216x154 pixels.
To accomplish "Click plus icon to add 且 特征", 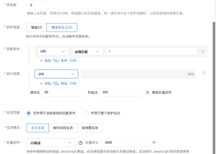I will (x=41, y=84).
